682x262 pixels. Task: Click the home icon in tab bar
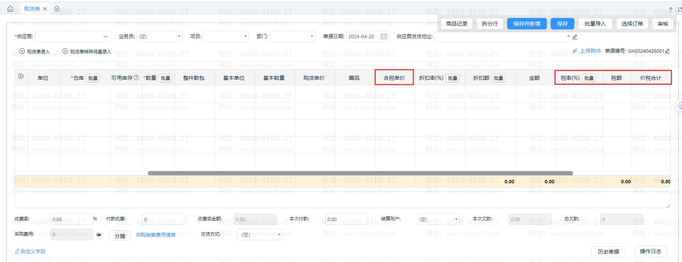tap(10, 9)
